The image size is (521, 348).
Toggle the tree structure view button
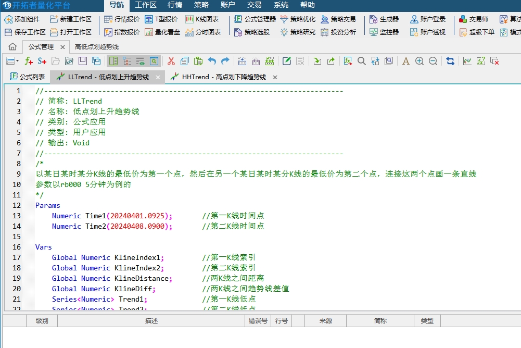click(127, 61)
